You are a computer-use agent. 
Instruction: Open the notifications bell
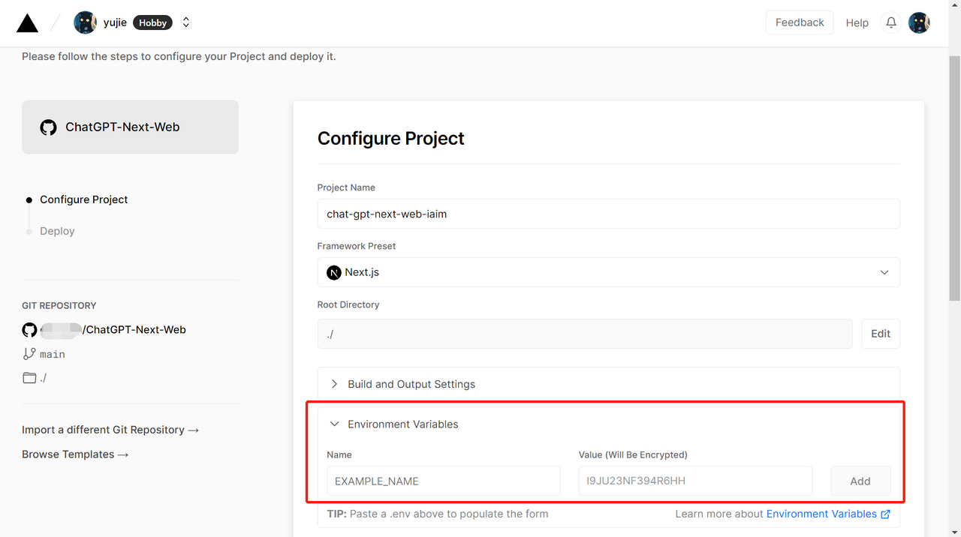891,22
